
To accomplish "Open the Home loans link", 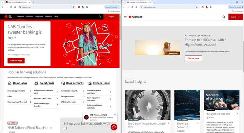I will pos(20,83).
